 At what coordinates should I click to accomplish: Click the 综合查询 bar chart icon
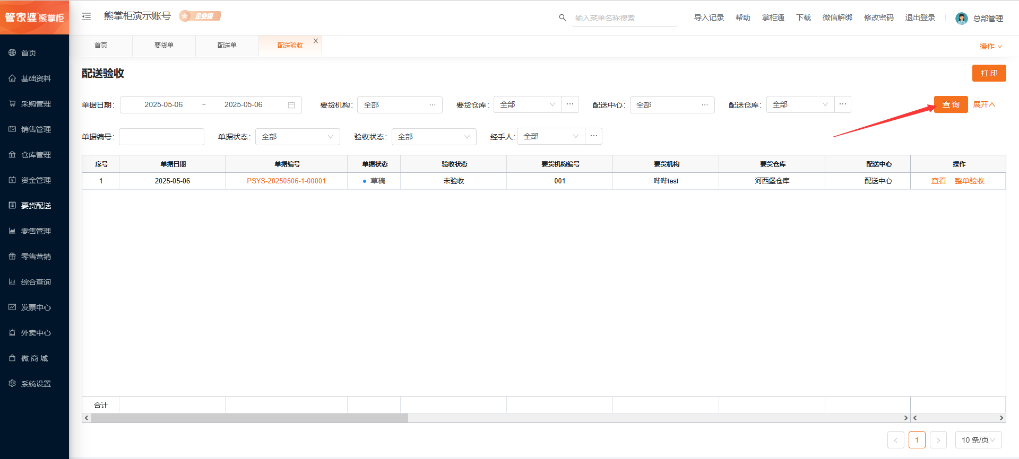point(12,281)
